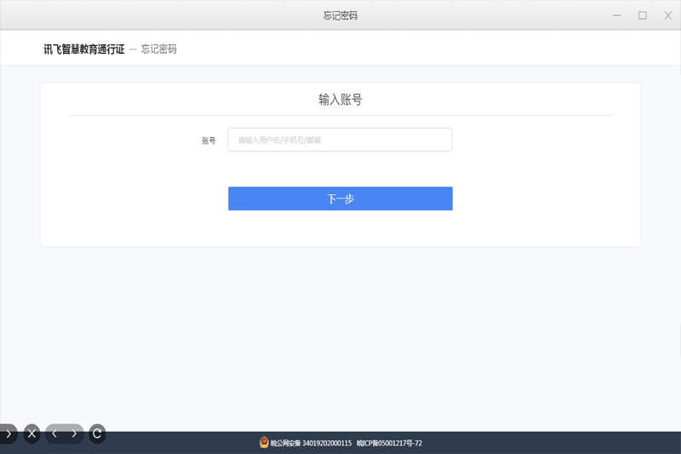The height and width of the screenshot is (454, 681).
Task: Click the police badge icon in the footer
Action: pos(264,443)
